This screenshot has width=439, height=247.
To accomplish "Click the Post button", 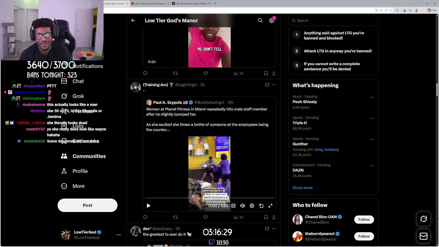I will pos(87,205).
